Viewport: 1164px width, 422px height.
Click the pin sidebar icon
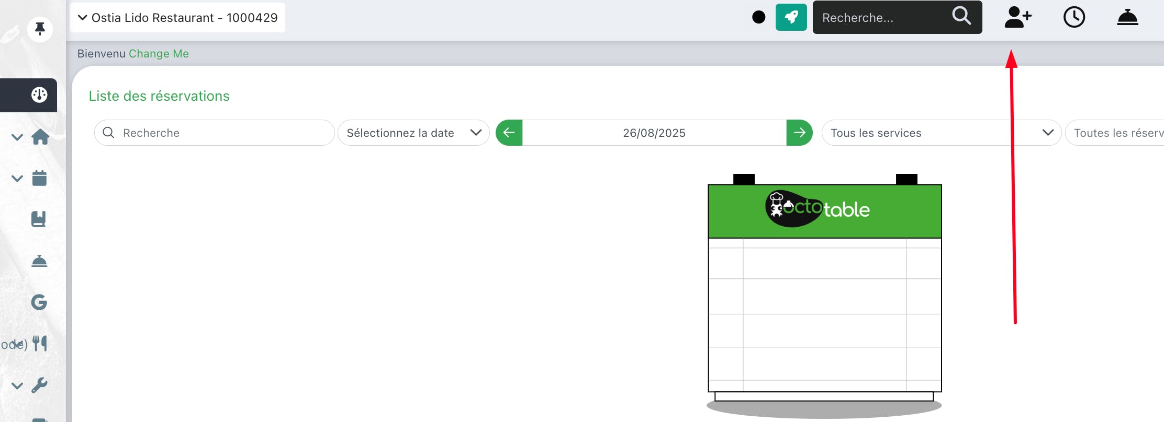40,28
